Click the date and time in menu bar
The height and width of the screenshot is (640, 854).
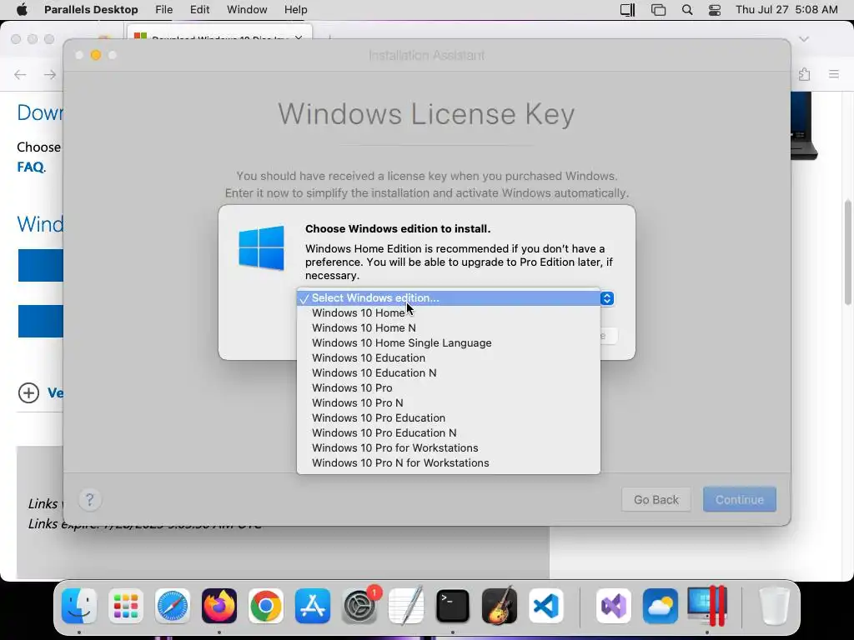[x=786, y=10]
